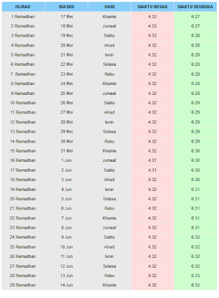Click berbuka time 6.29 for 26 Mei

195,103
